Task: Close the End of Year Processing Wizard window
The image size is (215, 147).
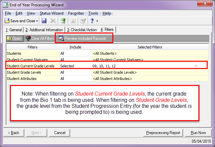Action: [x=205, y=3]
